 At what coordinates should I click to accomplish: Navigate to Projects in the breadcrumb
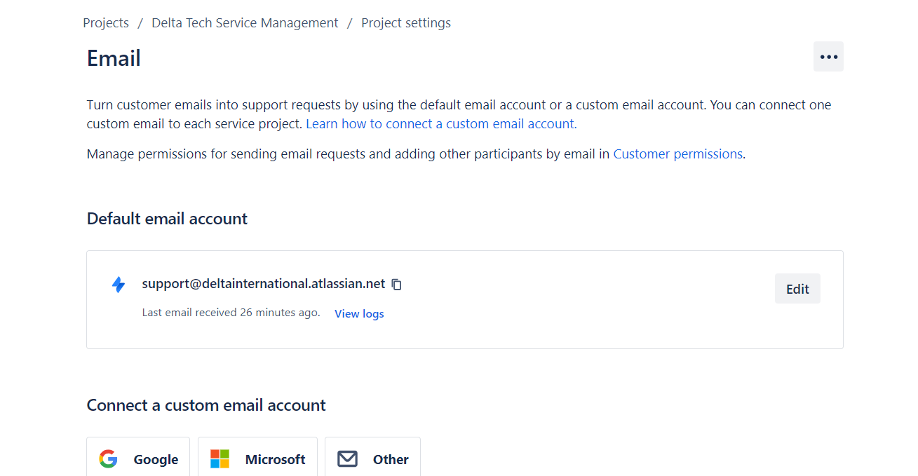[105, 22]
